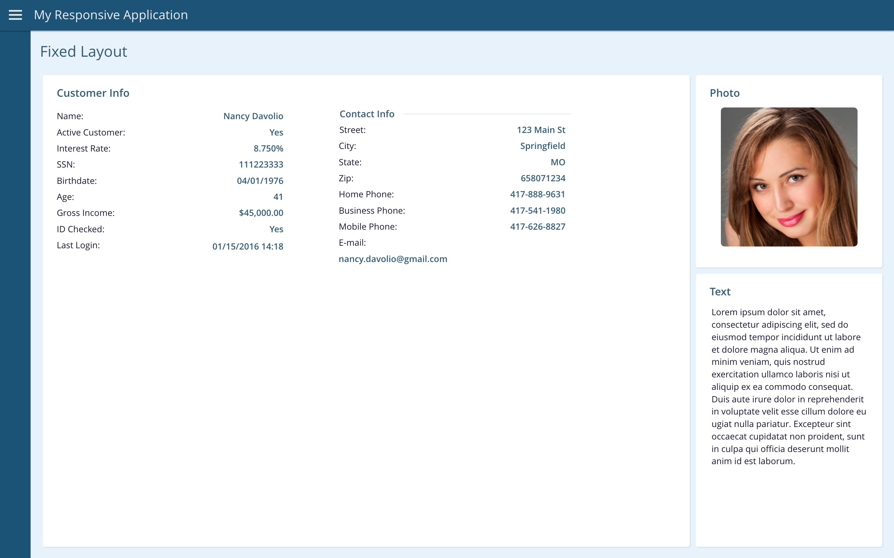The width and height of the screenshot is (894, 558).
Task: Click the Birthdate value 04/01/1976
Action: [260, 181]
